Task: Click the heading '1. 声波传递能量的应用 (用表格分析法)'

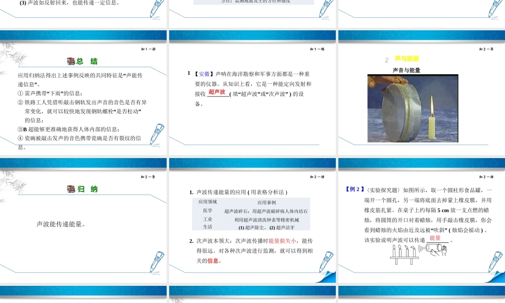Action: pos(238,192)
